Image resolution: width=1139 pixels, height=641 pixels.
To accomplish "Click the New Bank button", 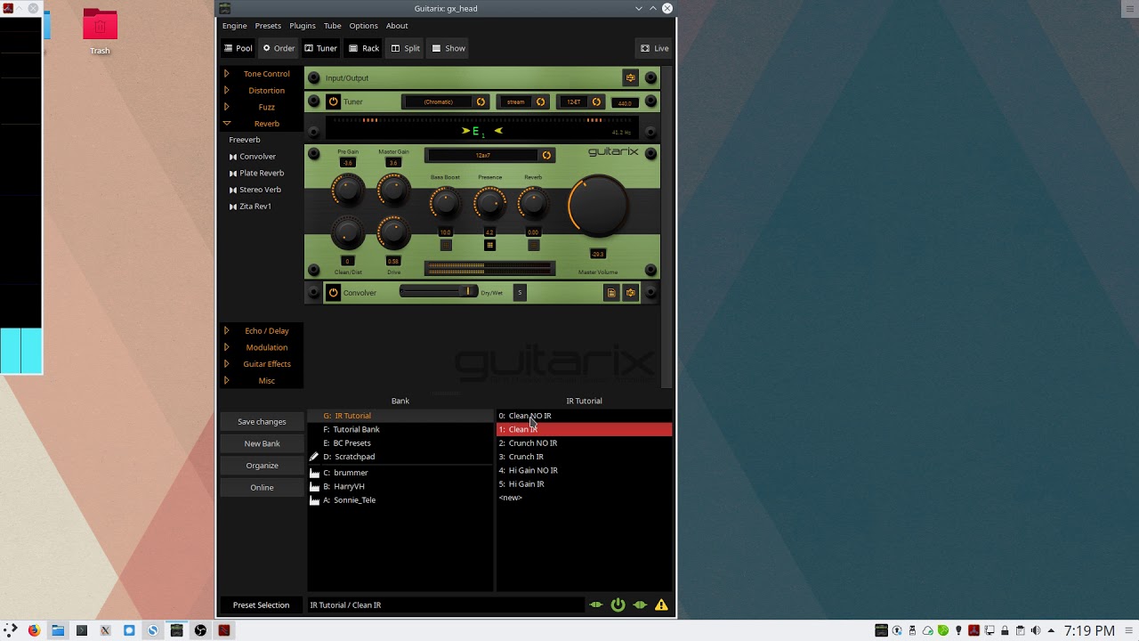I will [262, 443].
